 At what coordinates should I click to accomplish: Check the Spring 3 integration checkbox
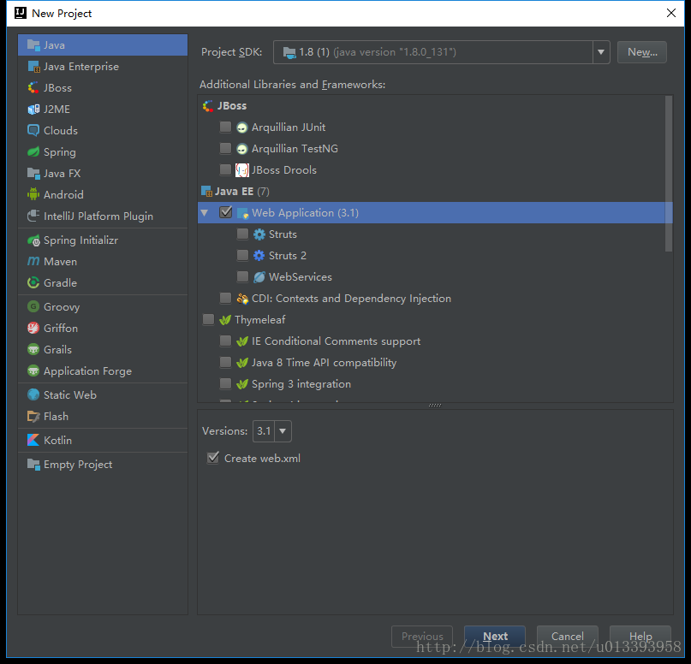(x=226, y=383)
